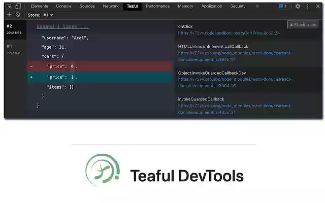Viewport: 325px width, 203px height.
Task: Click the plus icon beside Store
Action: (x=9, y=15)
